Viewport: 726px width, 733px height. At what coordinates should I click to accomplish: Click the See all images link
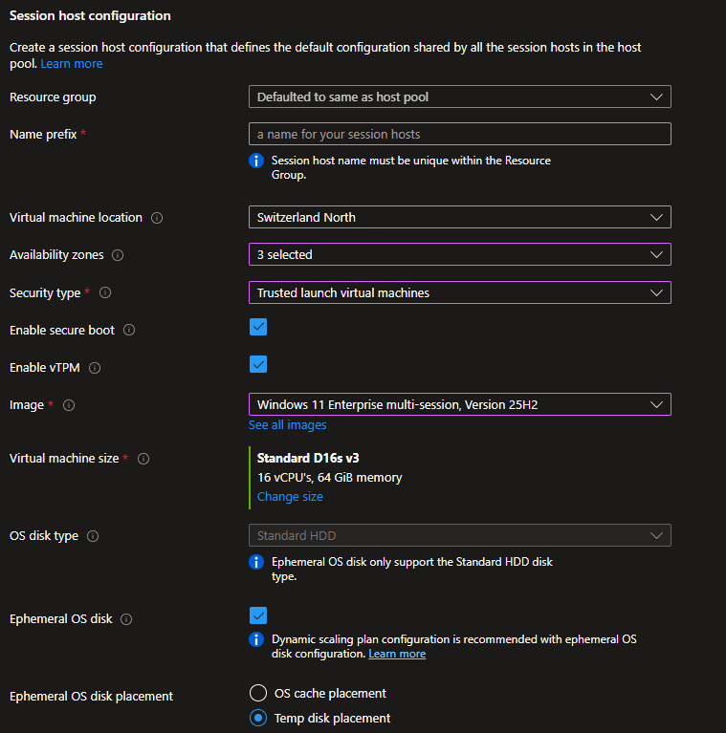coord(287,425)
